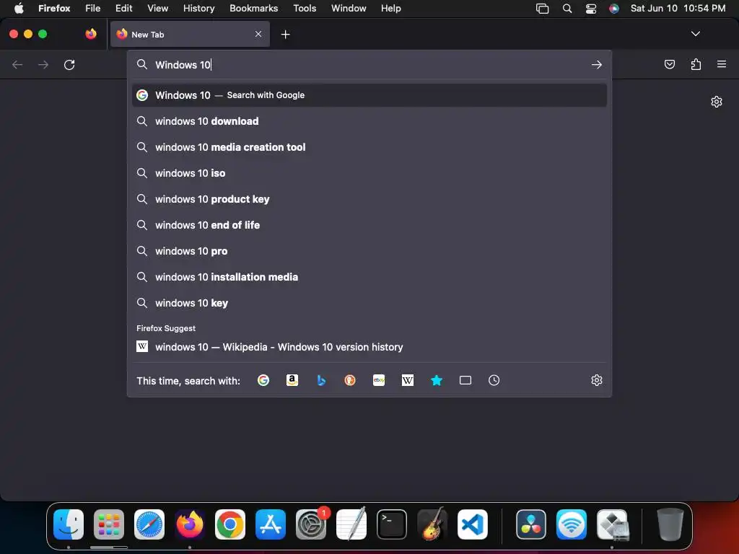The width and height of the screenshot is (739, 554).
Task: Click the address bar text field
Action: pos(370,64)
